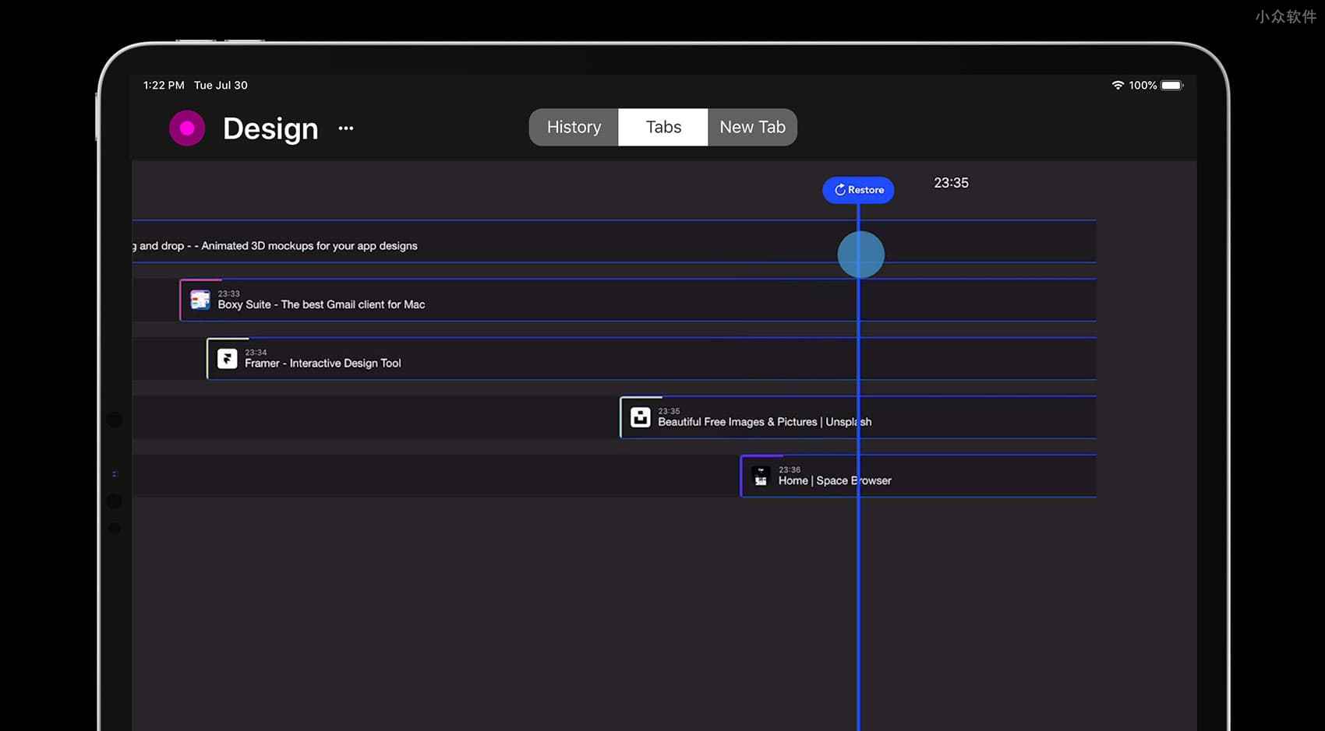Click the Space Browser favicon

[x=761, y=476]
